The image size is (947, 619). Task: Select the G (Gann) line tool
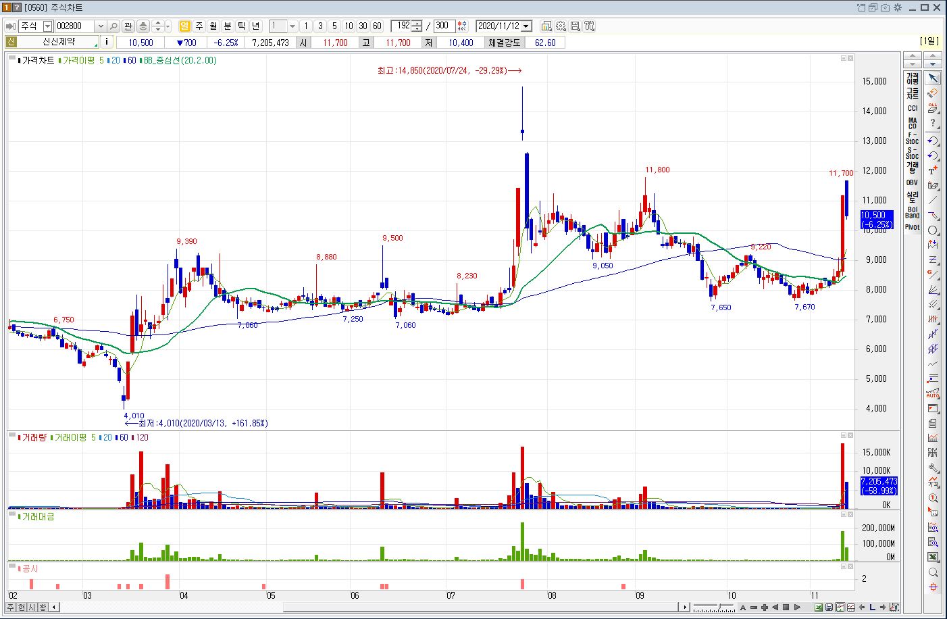click(x=933, y=275)
